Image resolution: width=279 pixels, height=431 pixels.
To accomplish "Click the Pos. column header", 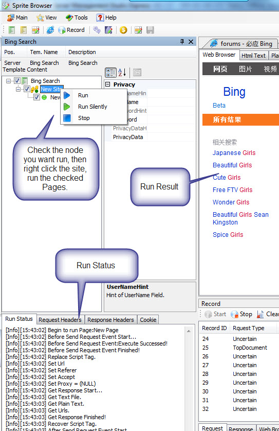I will pos(14,52).
